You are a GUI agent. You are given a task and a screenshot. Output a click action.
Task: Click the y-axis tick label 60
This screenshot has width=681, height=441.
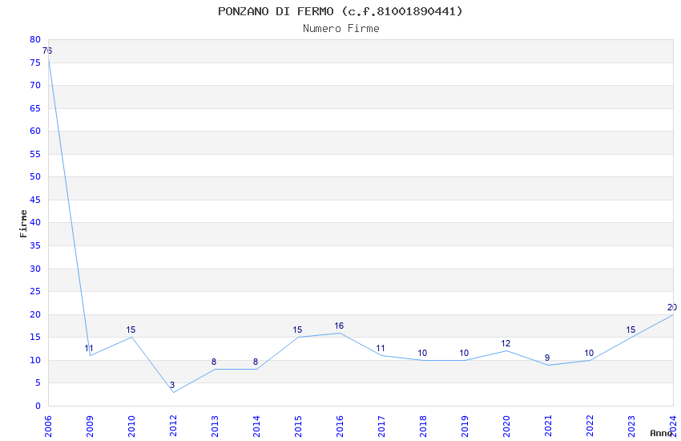(x=35, y=131)
